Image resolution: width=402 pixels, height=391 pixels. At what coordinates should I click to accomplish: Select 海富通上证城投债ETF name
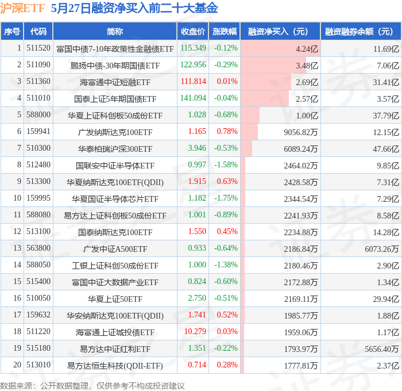pos(115,332)
